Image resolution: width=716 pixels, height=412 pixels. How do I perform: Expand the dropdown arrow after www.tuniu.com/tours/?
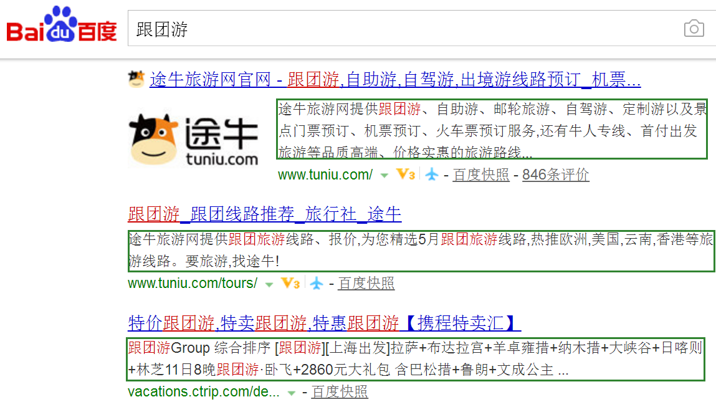[x=269, y=284]
